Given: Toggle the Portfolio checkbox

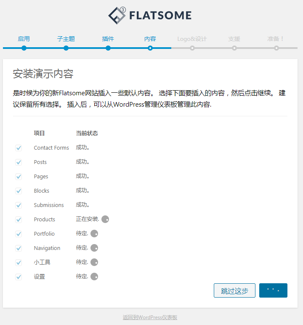Looking at the screenshot, I should (19, 234).
